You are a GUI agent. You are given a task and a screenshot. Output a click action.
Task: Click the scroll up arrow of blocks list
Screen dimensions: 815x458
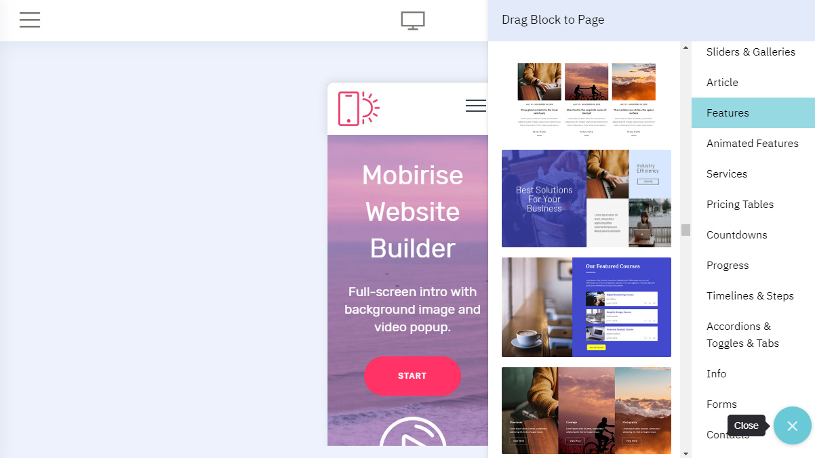tap(685, 48)
